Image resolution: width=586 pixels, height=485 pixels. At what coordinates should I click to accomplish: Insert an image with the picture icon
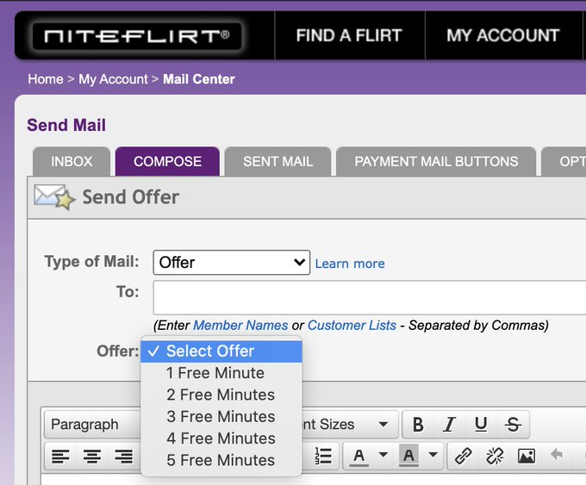(x=527, y=457)
